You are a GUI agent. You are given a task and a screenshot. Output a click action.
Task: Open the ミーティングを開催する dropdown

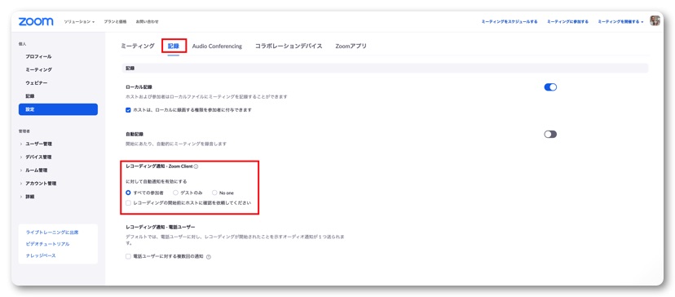coord(620,21)
